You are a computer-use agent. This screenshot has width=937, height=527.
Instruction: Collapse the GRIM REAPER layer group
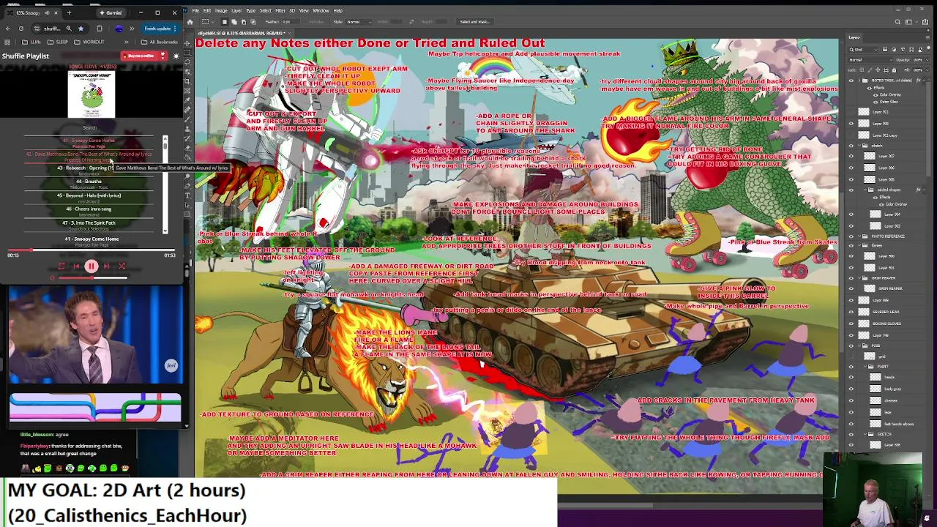[859, 278]
